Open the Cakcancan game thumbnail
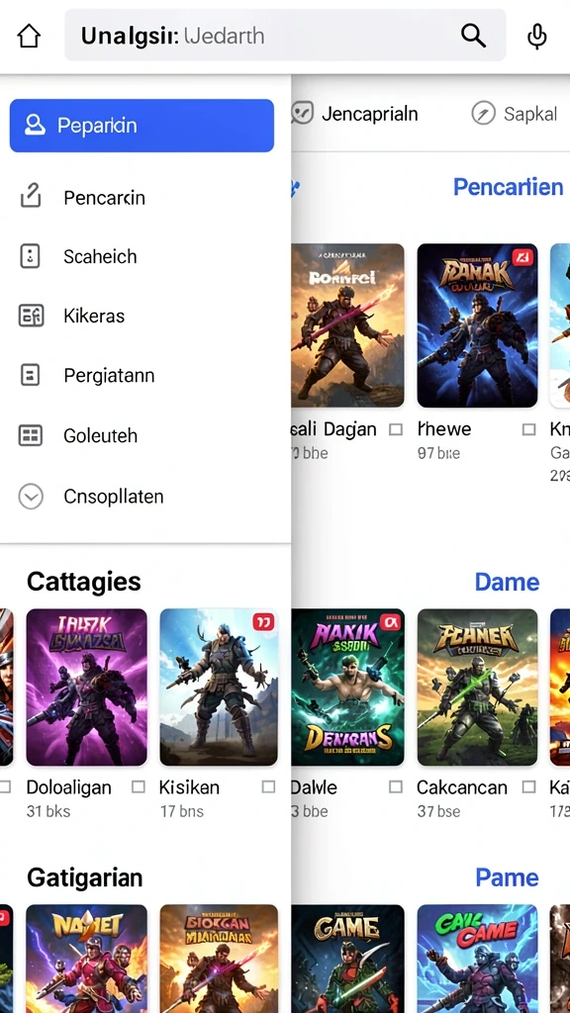This screenshot has height=1013, width=570. click(x=477, y=687)
